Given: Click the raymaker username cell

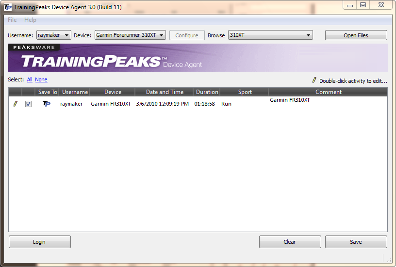Looking at the screenshot, I should click(71, 104).
